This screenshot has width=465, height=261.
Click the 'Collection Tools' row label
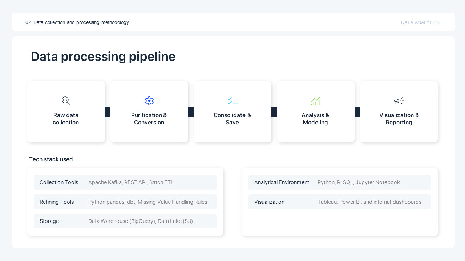click(x=59, y=182)
